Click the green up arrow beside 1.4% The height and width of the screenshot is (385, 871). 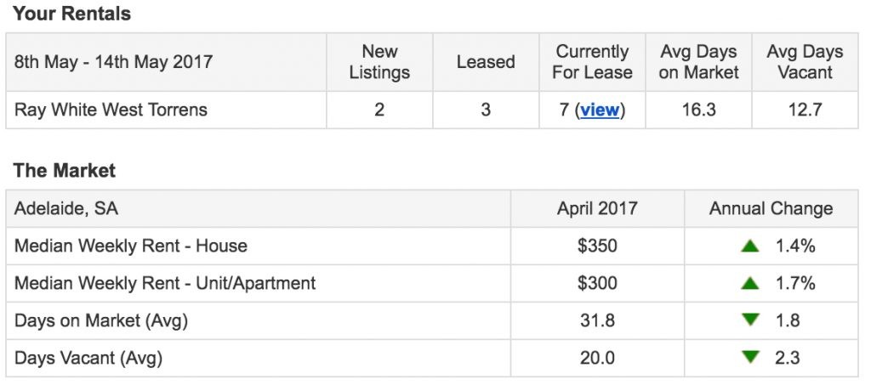point(750,246)
